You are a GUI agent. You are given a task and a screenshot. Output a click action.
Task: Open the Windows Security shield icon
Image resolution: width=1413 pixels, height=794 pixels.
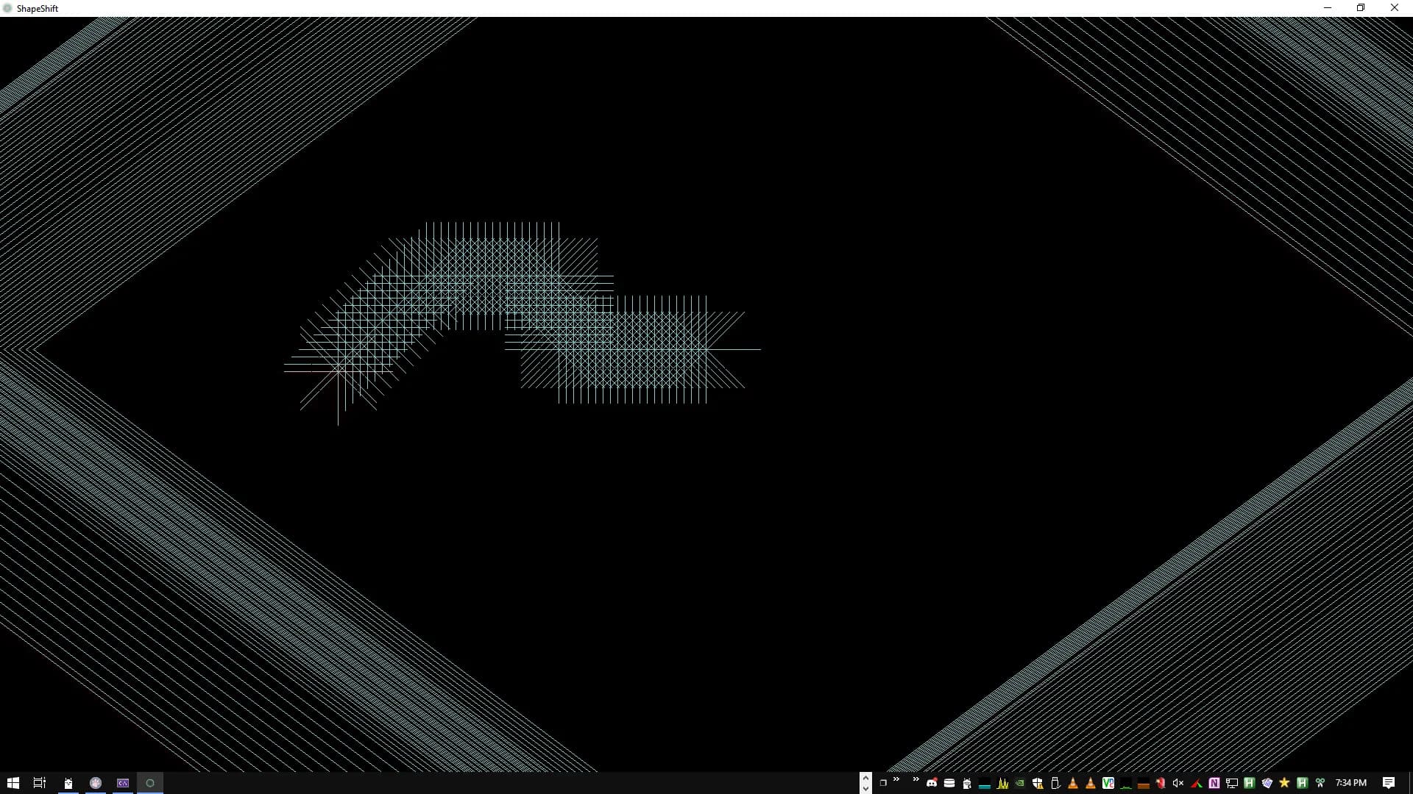(x=1038, y=783)
